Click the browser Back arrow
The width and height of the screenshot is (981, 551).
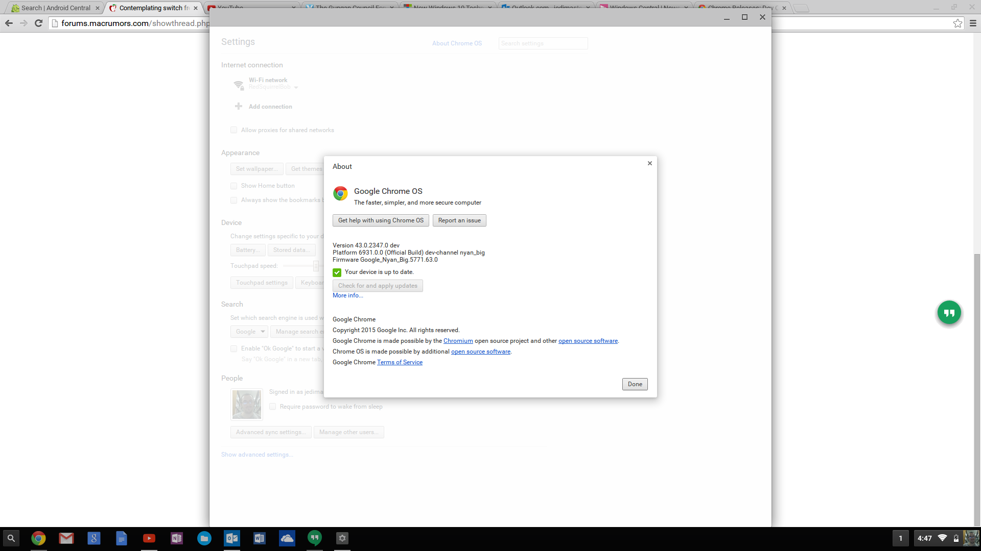click(9, 23)
